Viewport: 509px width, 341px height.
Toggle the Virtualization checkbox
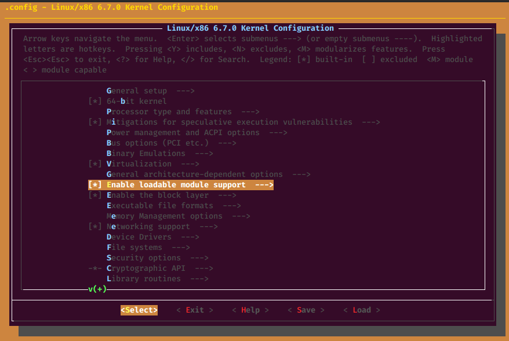tap(95, 164)
